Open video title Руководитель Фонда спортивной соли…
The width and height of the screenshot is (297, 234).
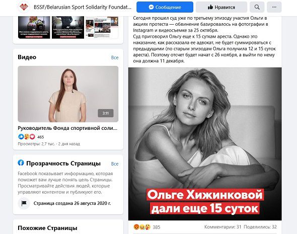tap(67, 128)
